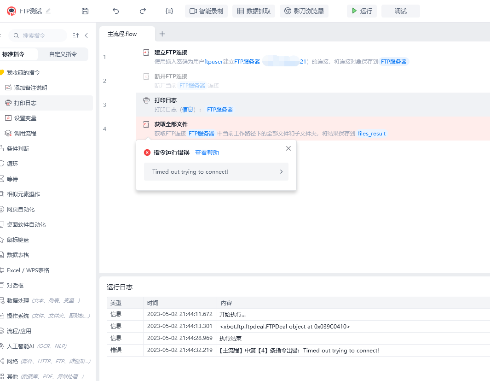This screenshot has width=490, height=381.
Task: Launch 影刀浏览器
Action: [x=304, y=11]
